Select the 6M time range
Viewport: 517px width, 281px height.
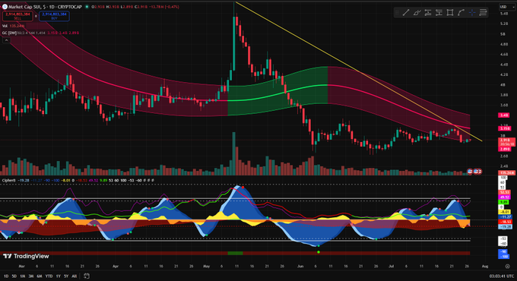(x=40, y=276)
